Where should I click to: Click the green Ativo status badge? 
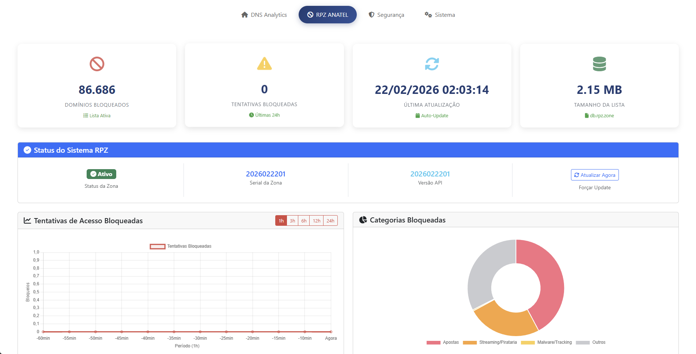[101, 174]
